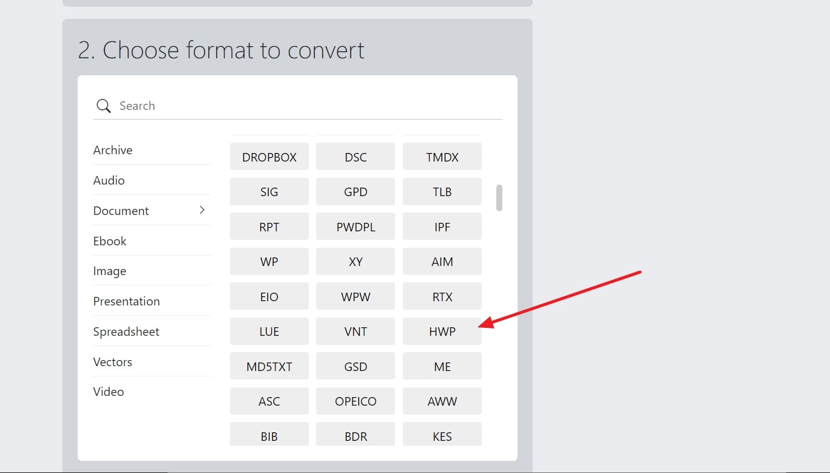The height and width of the screenshot is (473, 830).
Task: Select the DSC format
Action: coord(355,156)
